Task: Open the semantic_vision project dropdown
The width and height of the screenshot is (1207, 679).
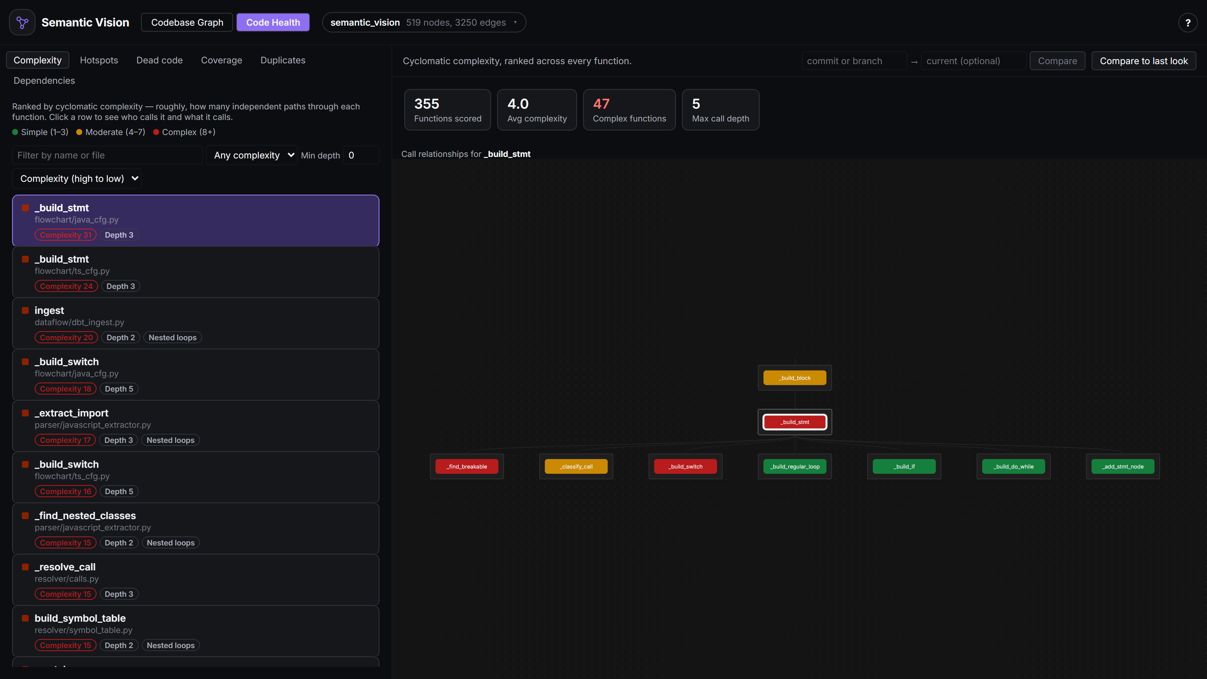Action: point(424,23)
